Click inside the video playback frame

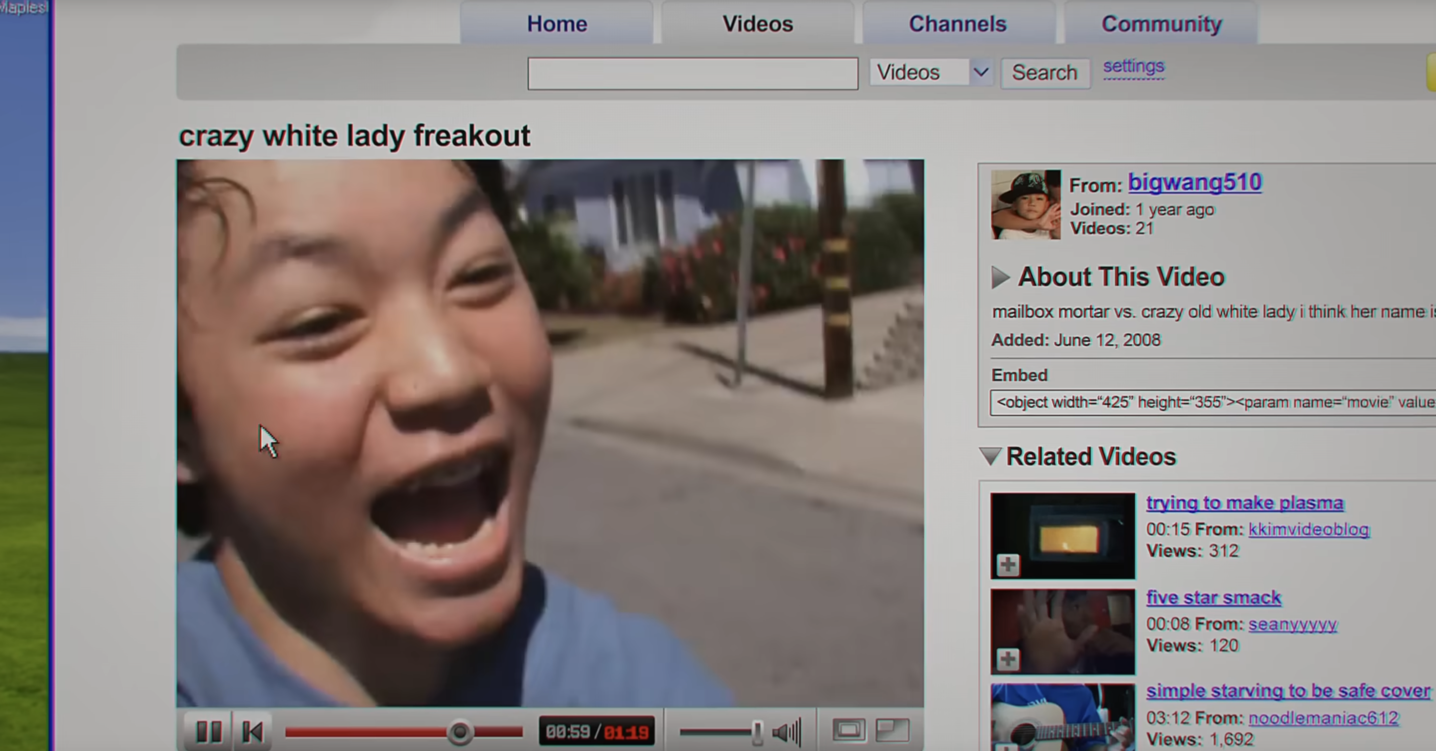550,433
